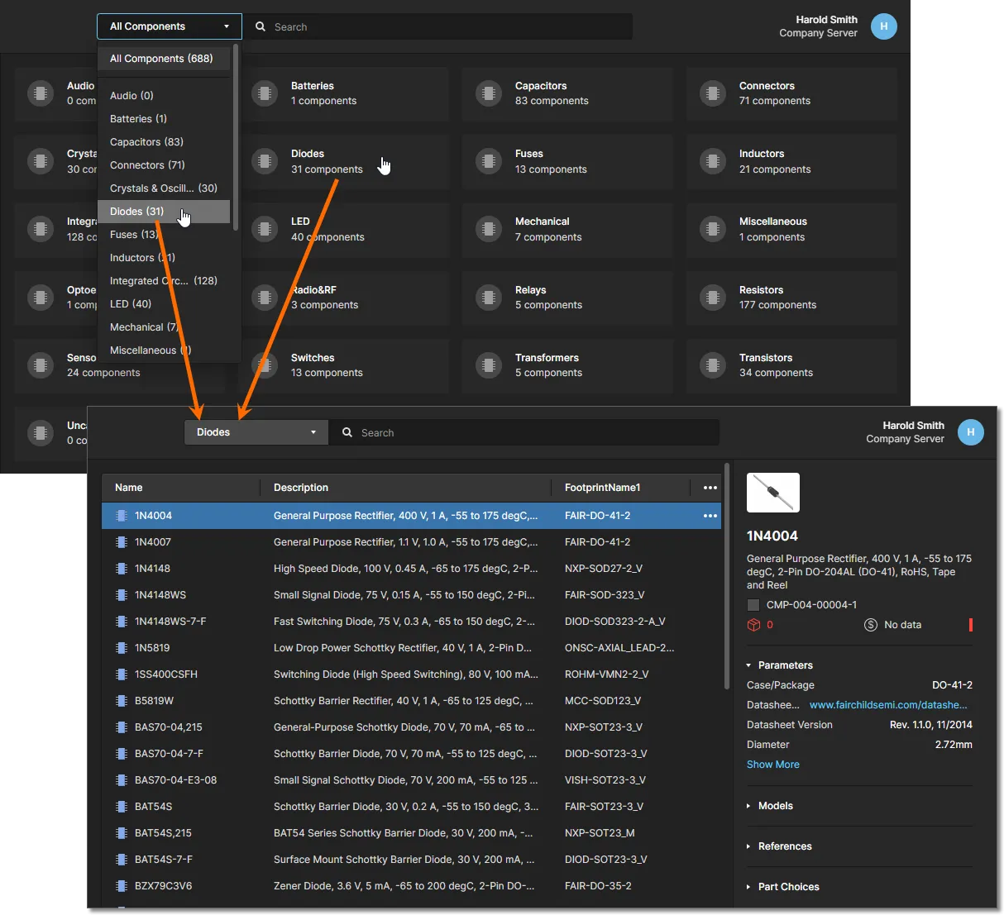Select the Capacitors category icon
The height and width of the screenshot is (915, 1004).
pyautogui.click(x=488, y=93)
